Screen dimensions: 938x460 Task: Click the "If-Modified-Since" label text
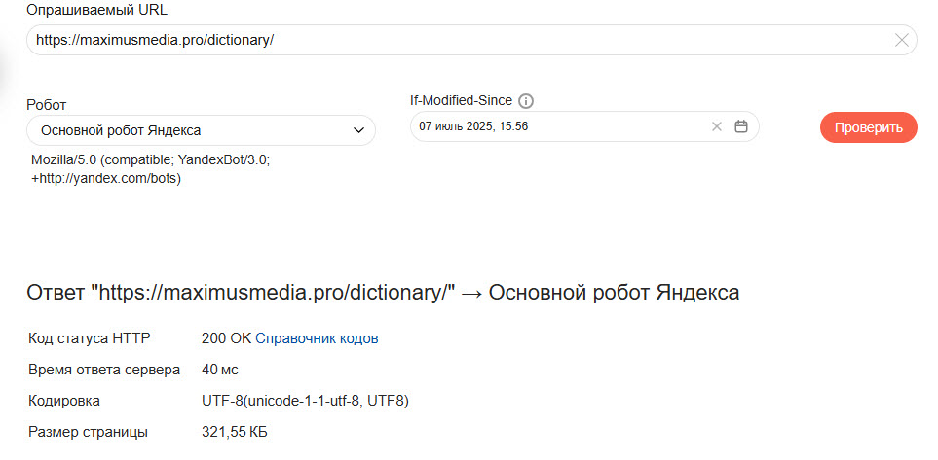tap(462, 100)
